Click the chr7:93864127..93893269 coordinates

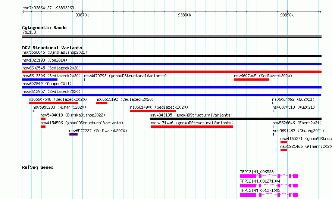click(48, 8)
